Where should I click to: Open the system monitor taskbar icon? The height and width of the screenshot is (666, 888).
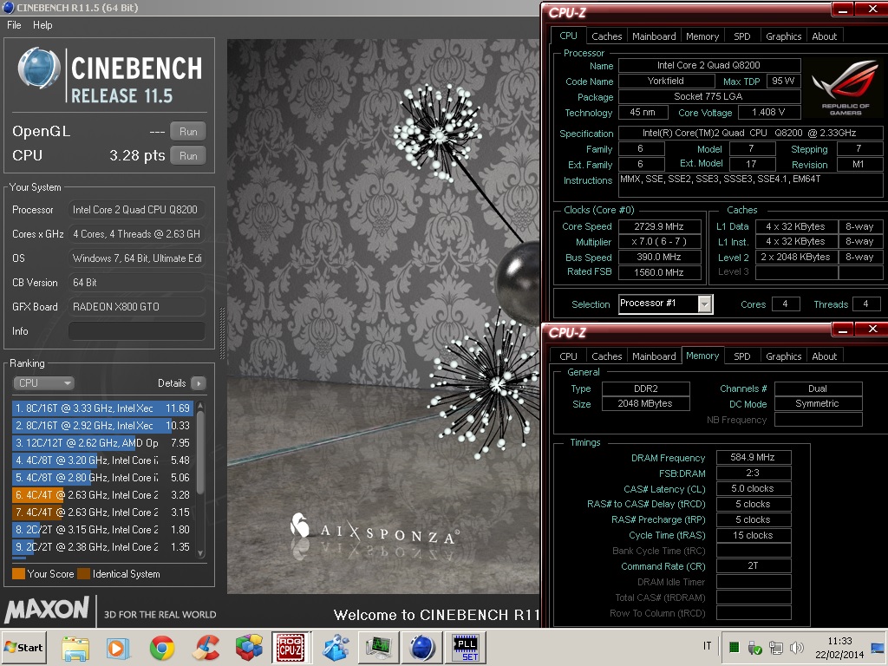pyautogui.click(x=379, y=647)
